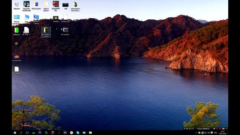Open the 341_reaction WinRAR archive icon
Screen dimensions: 240x135
[x=66, y=31]
